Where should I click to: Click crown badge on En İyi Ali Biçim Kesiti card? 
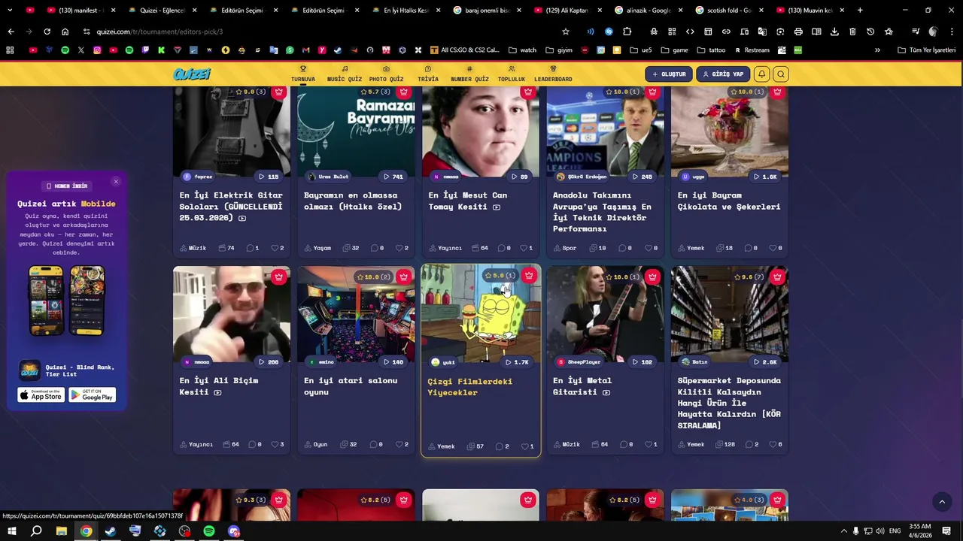[x=279, y=277]
